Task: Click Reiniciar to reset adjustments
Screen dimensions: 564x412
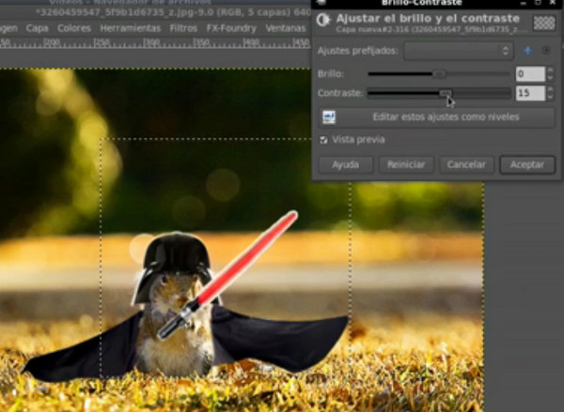Action: tap(406, 164)
